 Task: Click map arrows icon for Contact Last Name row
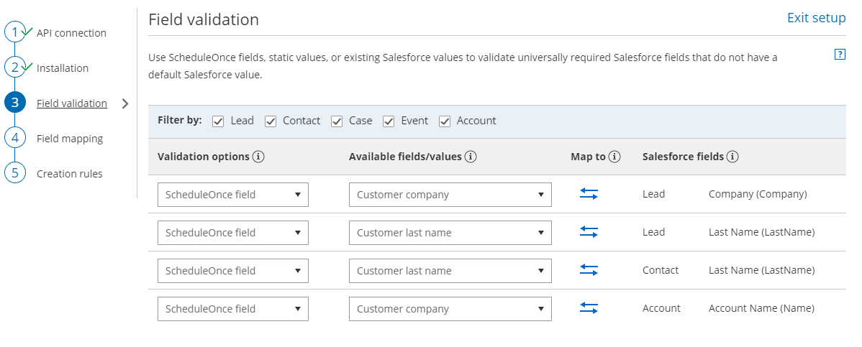point(589,270)
